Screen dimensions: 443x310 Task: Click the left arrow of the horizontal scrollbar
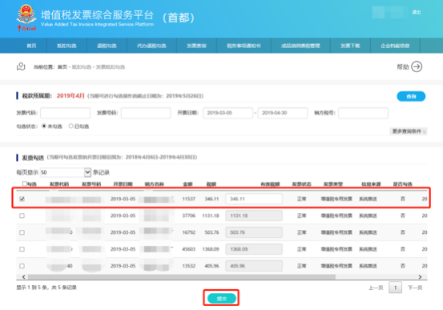pos(24,276)
